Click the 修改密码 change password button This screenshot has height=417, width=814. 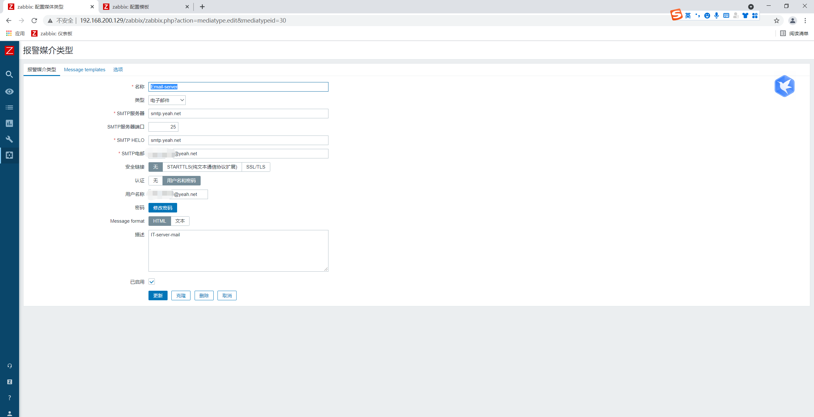(162, 208)
